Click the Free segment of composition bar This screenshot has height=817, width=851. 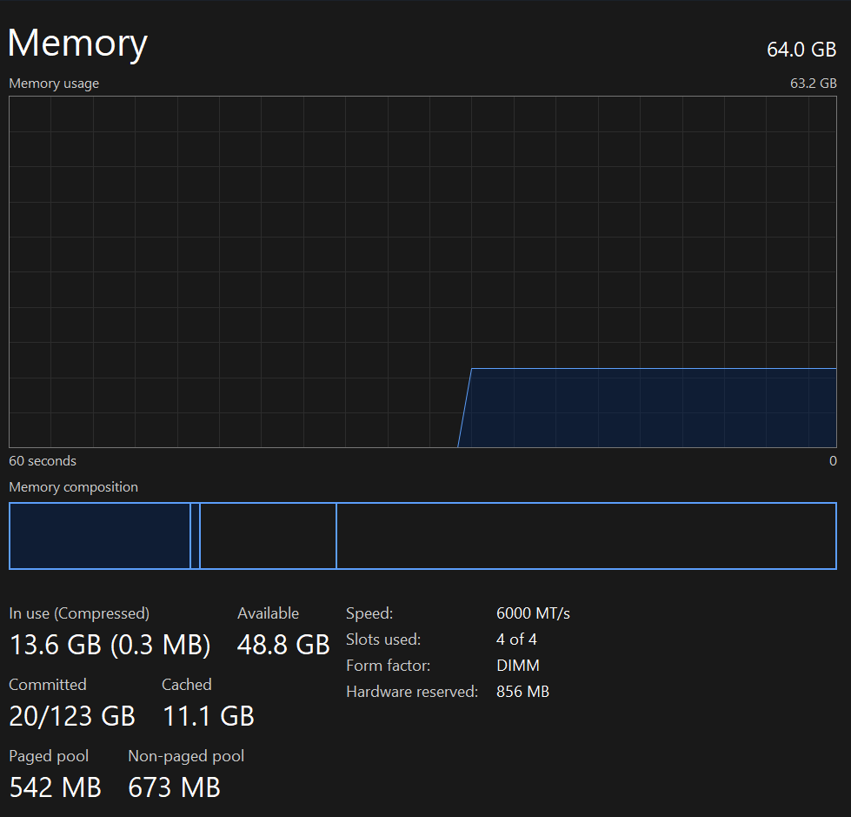(586, 536)
